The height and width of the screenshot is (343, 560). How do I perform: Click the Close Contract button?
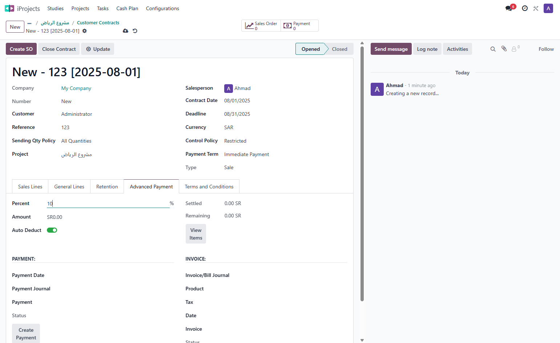coord(59,49)
